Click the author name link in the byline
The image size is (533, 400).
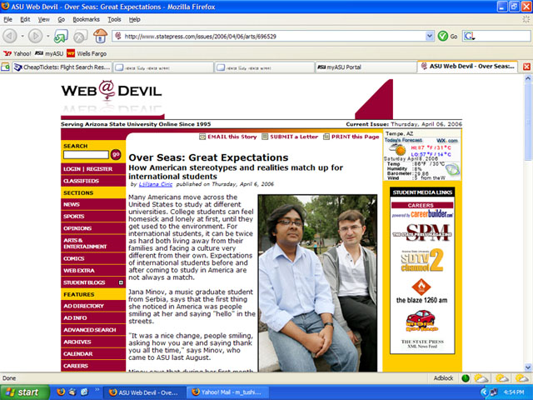(x=156, y=184)
